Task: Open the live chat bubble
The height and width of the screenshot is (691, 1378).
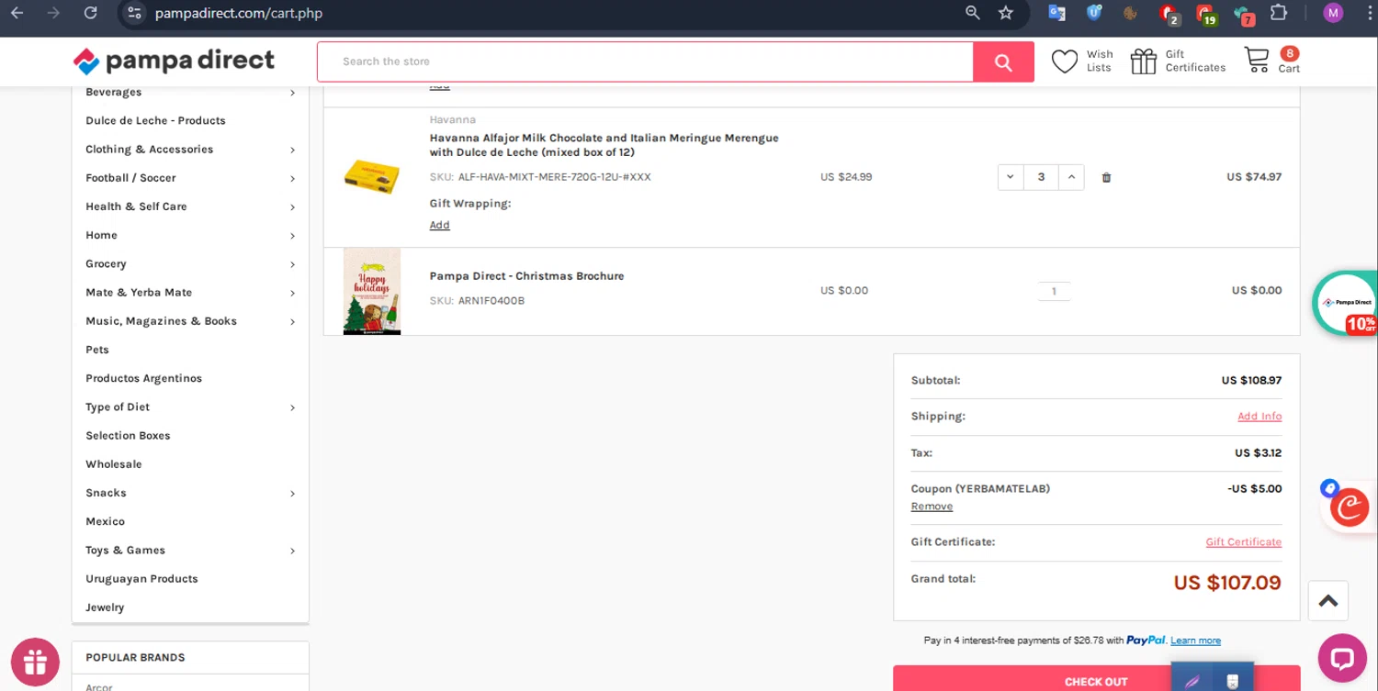Action: (x=1342, y=658)
